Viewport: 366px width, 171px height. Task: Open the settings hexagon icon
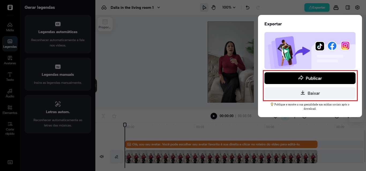coord(357,7)
